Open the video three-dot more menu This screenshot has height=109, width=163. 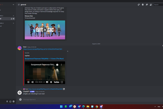[61, 65]
